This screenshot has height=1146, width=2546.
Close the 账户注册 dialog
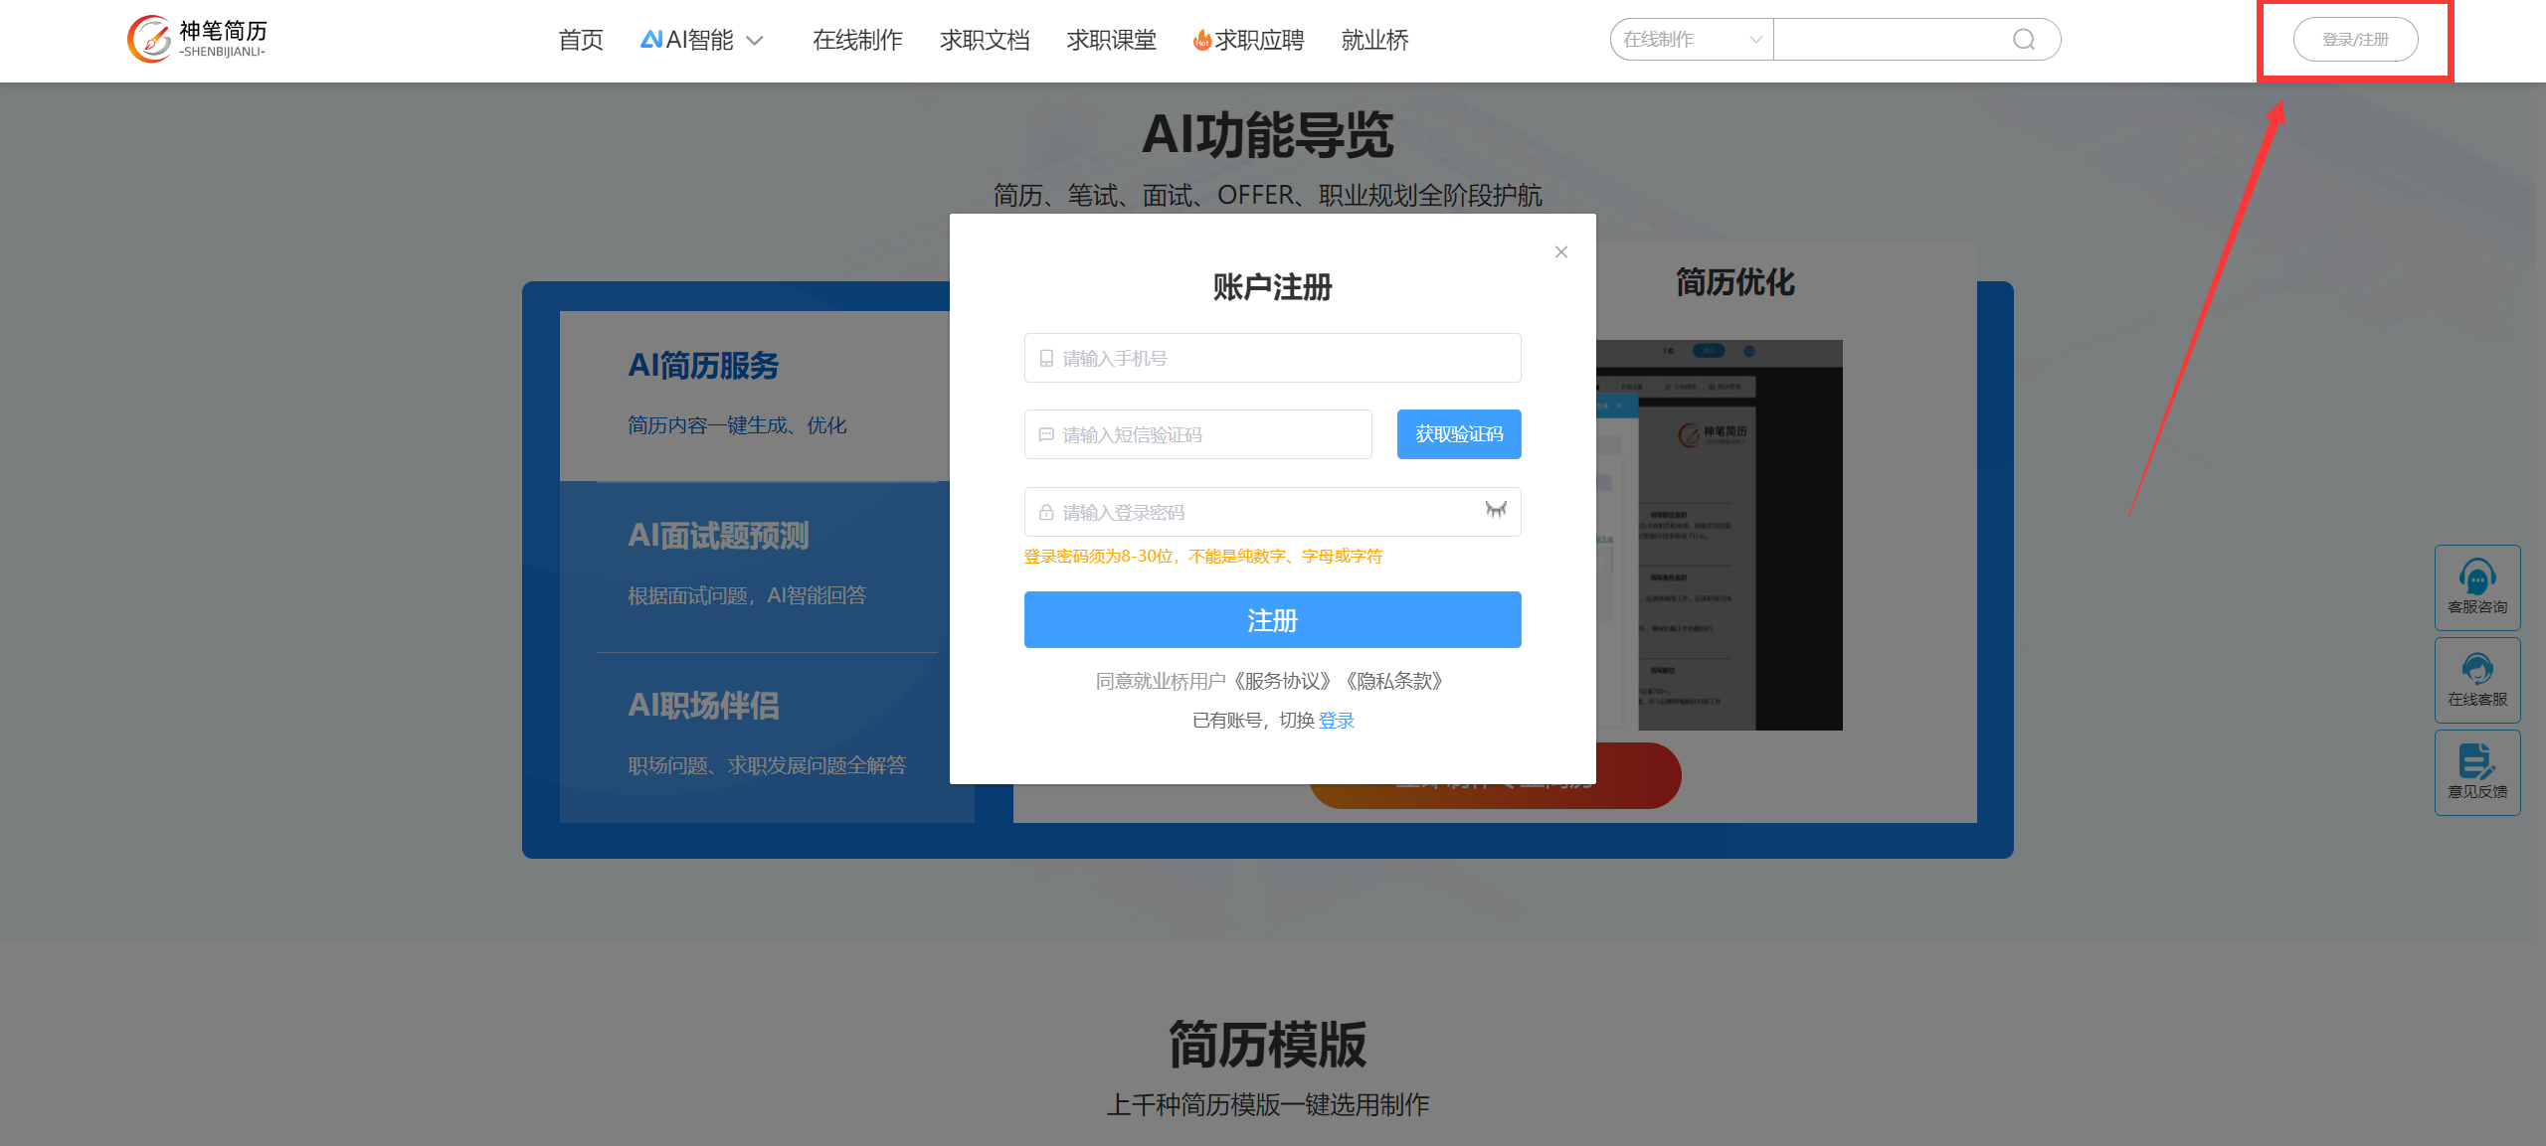click(1560, 252)
